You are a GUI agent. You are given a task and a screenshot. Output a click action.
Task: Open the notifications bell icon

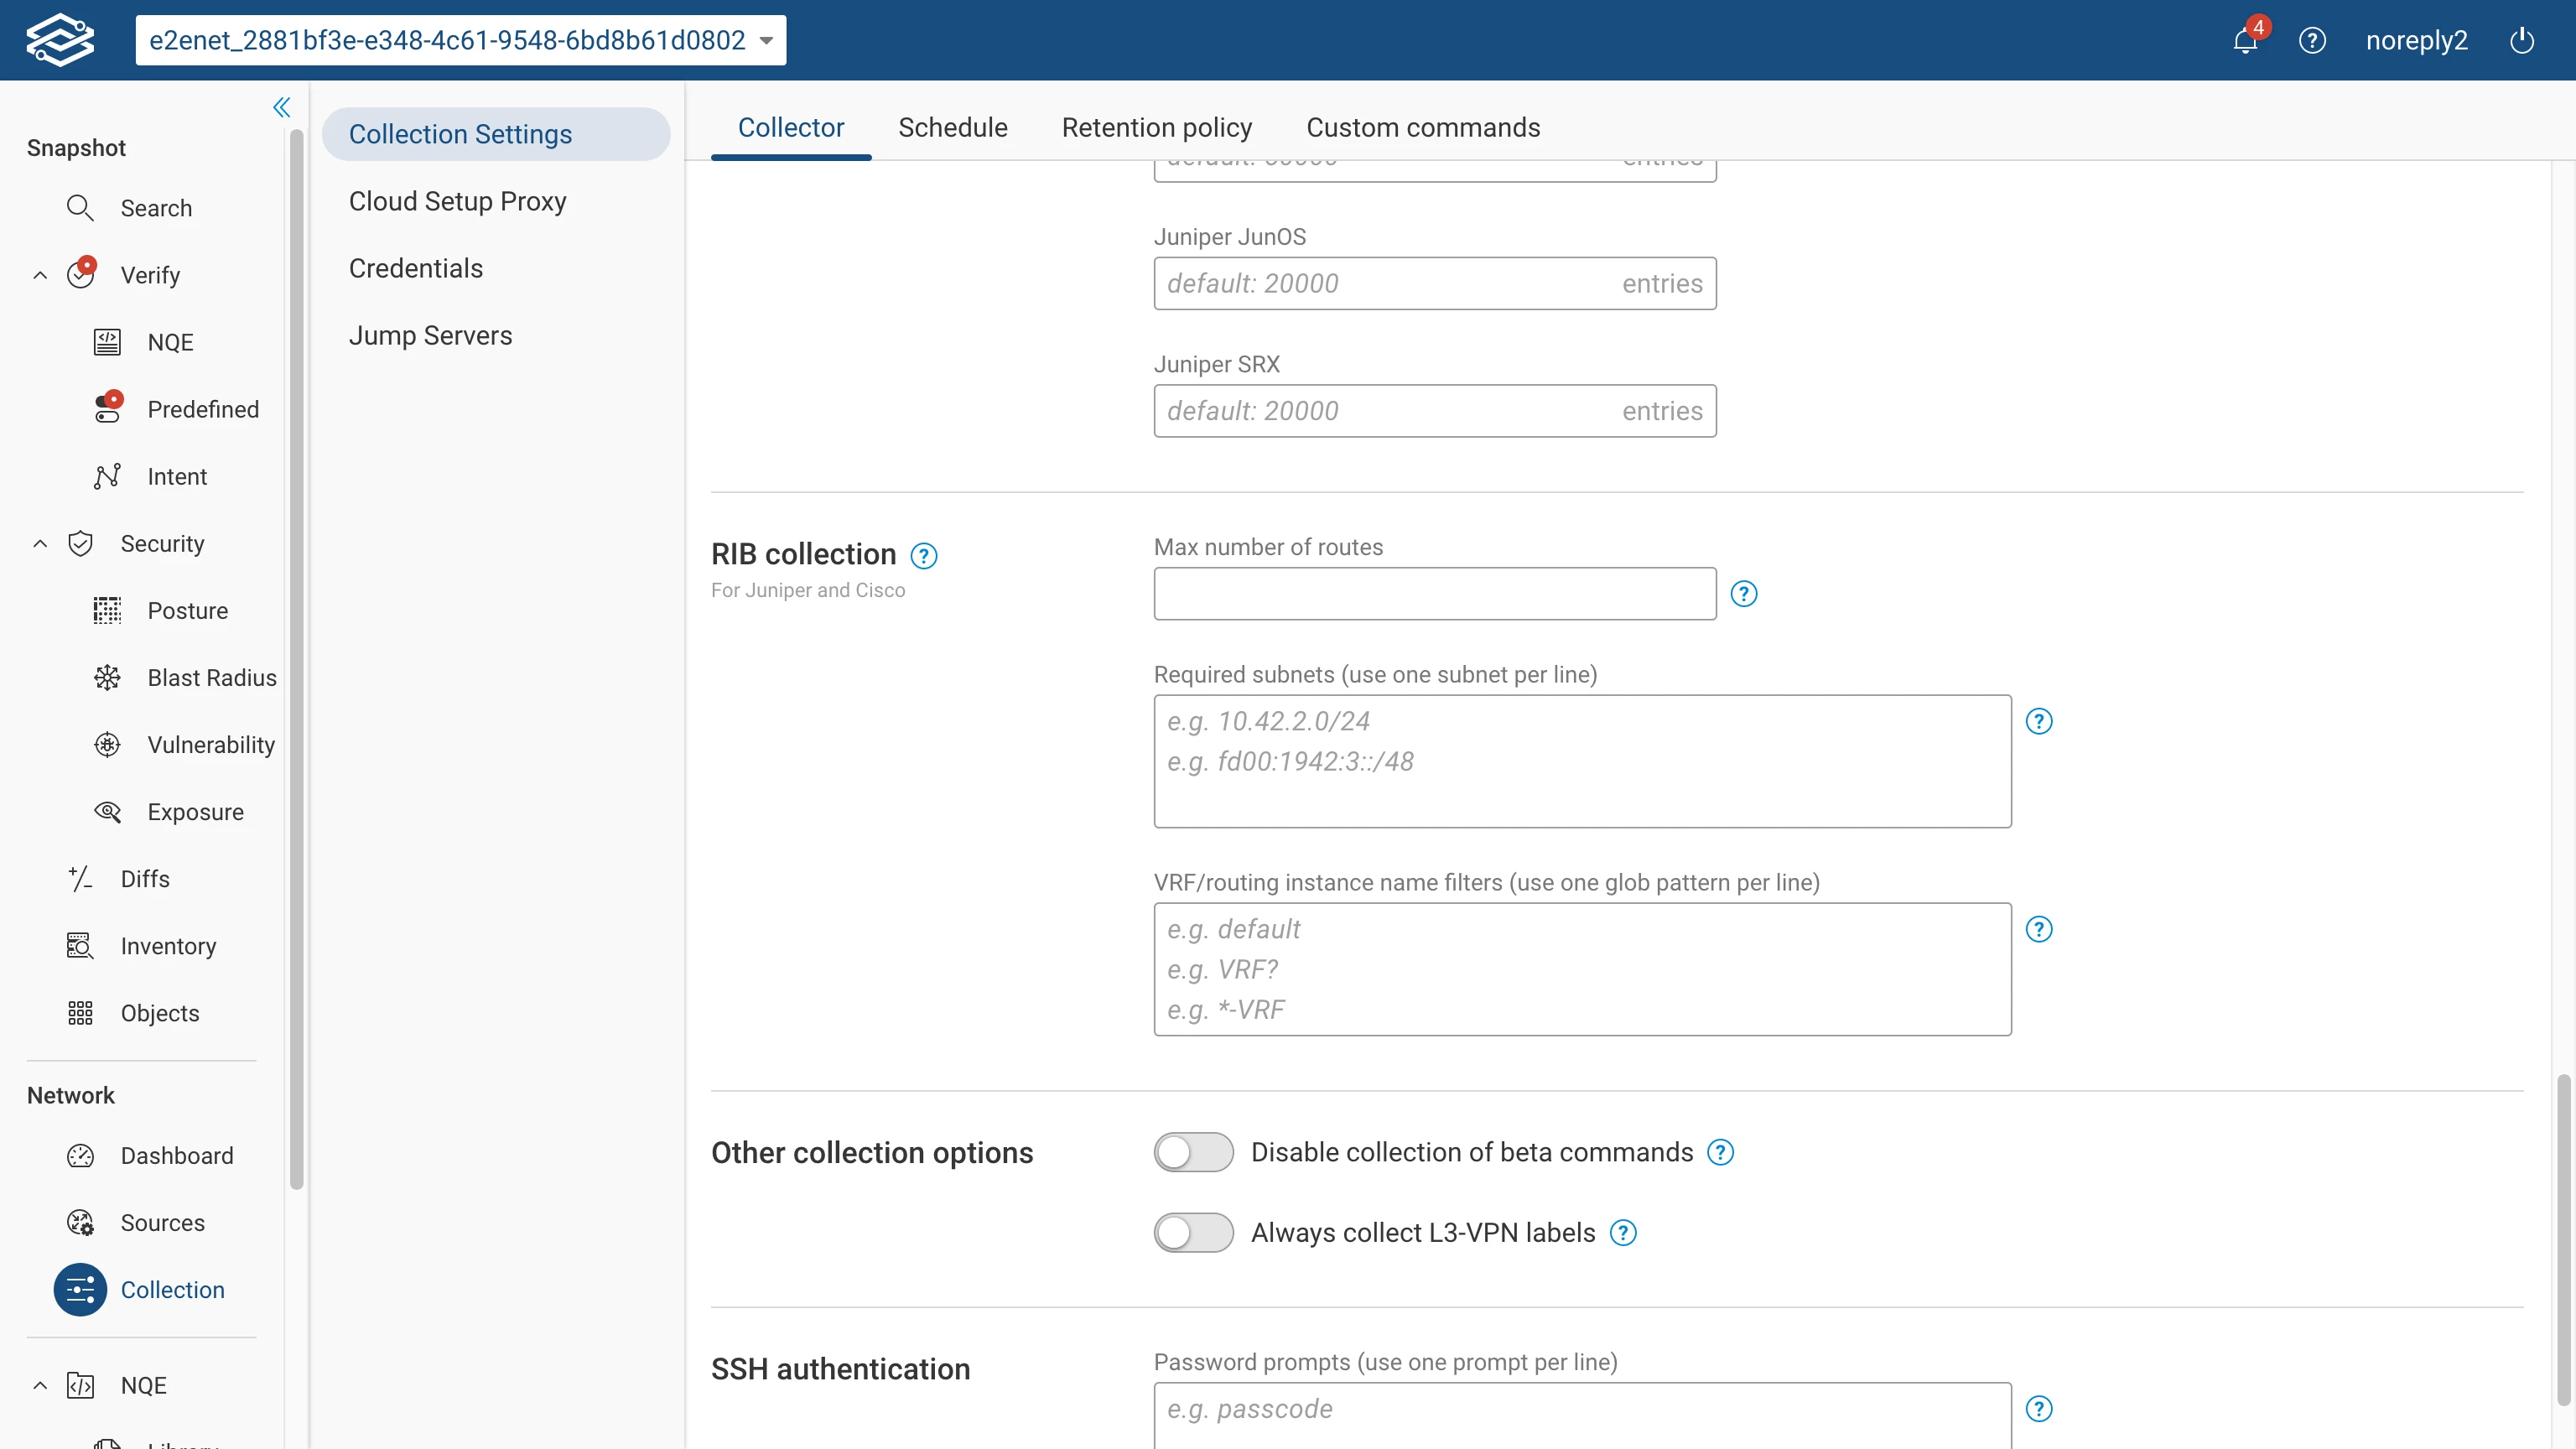pos(2245,41)
